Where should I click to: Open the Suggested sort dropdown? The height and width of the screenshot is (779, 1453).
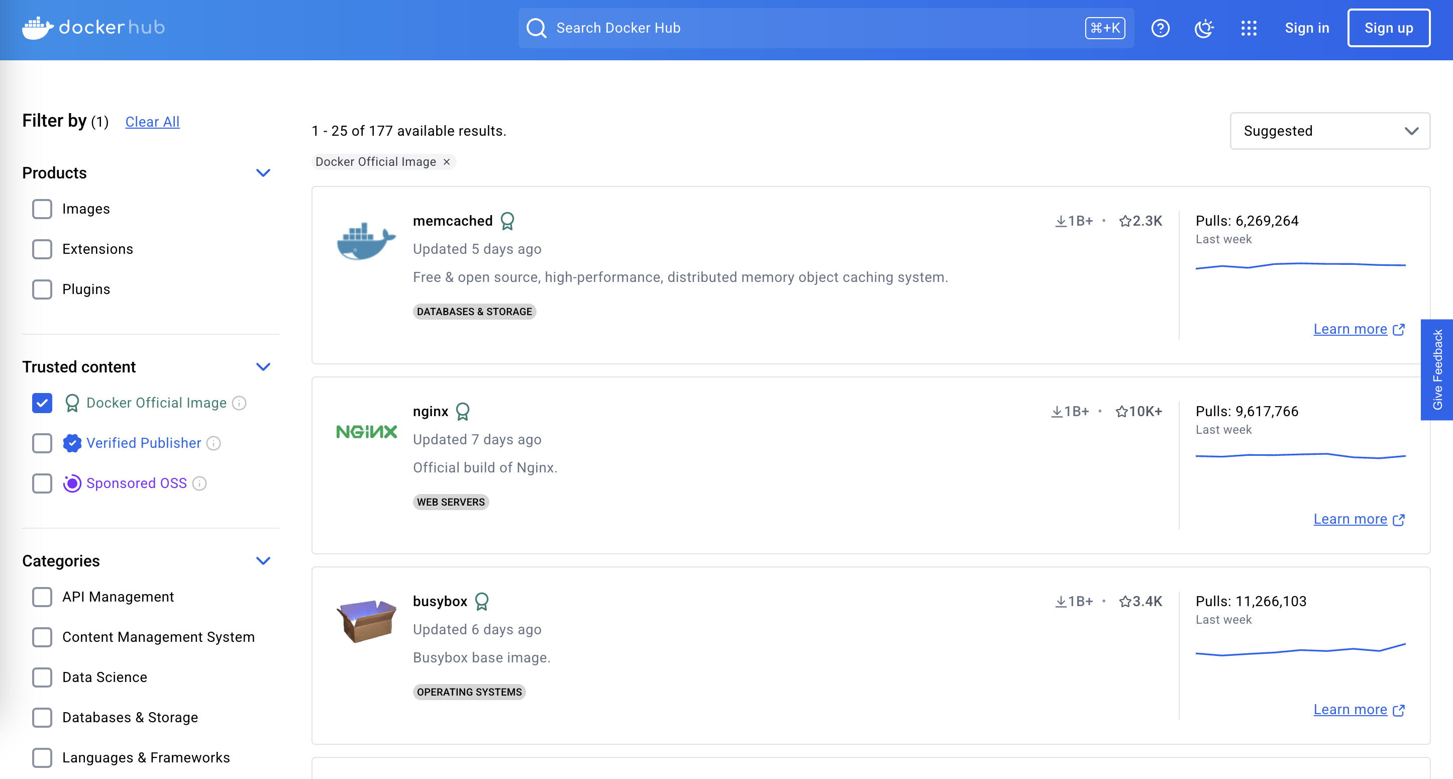tap(1329, 131)
